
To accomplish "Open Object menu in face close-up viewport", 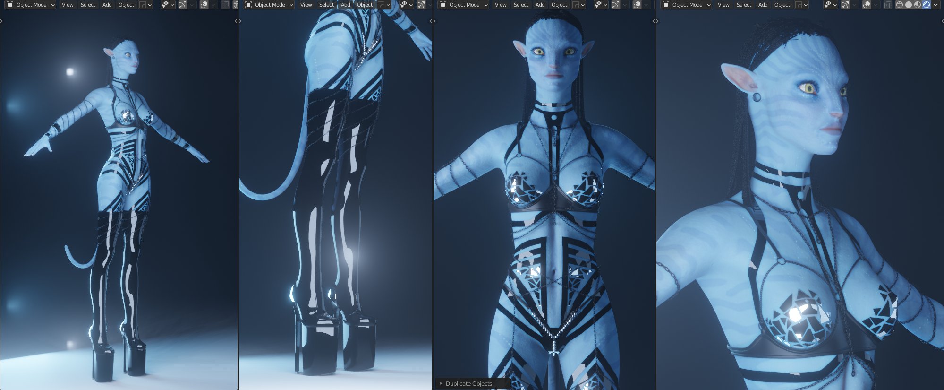I will 782,5.
